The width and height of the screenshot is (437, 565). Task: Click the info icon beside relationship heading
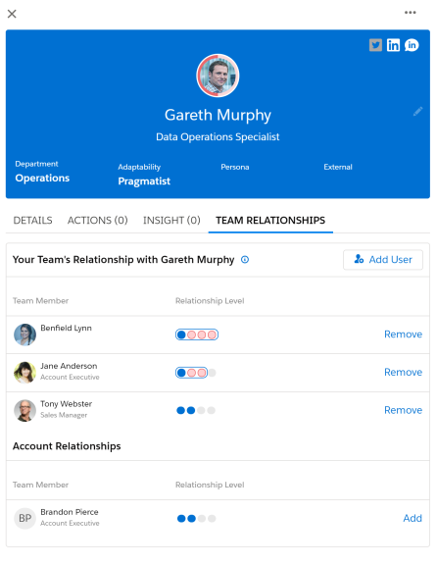point(245,259)
